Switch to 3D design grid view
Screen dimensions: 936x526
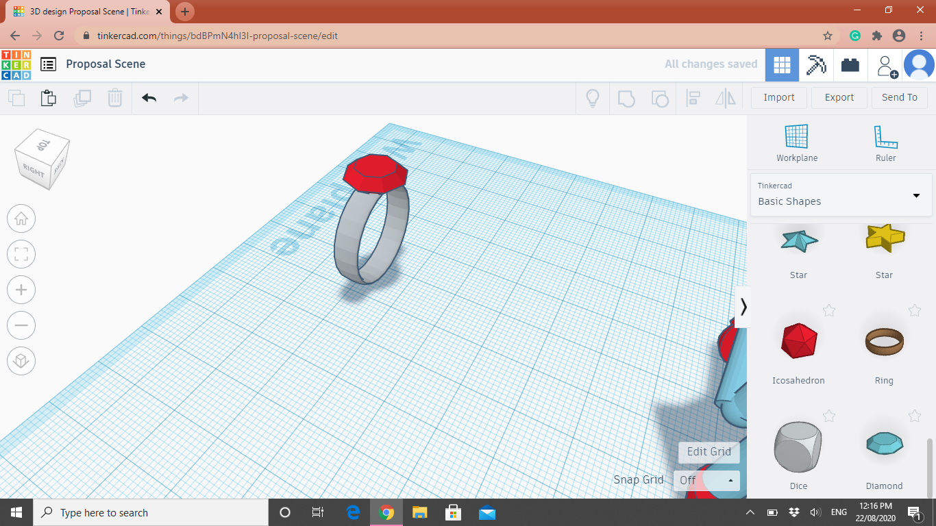coord(782,65)
